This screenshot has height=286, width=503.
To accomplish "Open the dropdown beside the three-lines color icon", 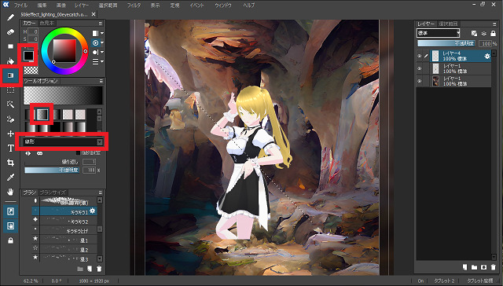I will (x=102, y=61).
